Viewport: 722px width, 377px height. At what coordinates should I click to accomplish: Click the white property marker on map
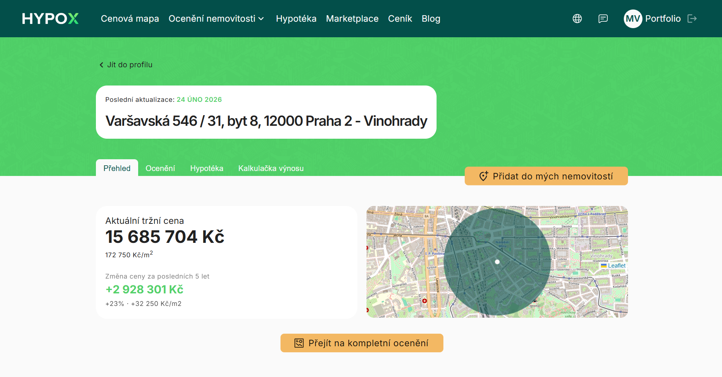click(497, 262)
